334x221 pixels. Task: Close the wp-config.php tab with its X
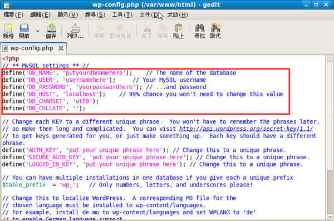coord(61,48)
